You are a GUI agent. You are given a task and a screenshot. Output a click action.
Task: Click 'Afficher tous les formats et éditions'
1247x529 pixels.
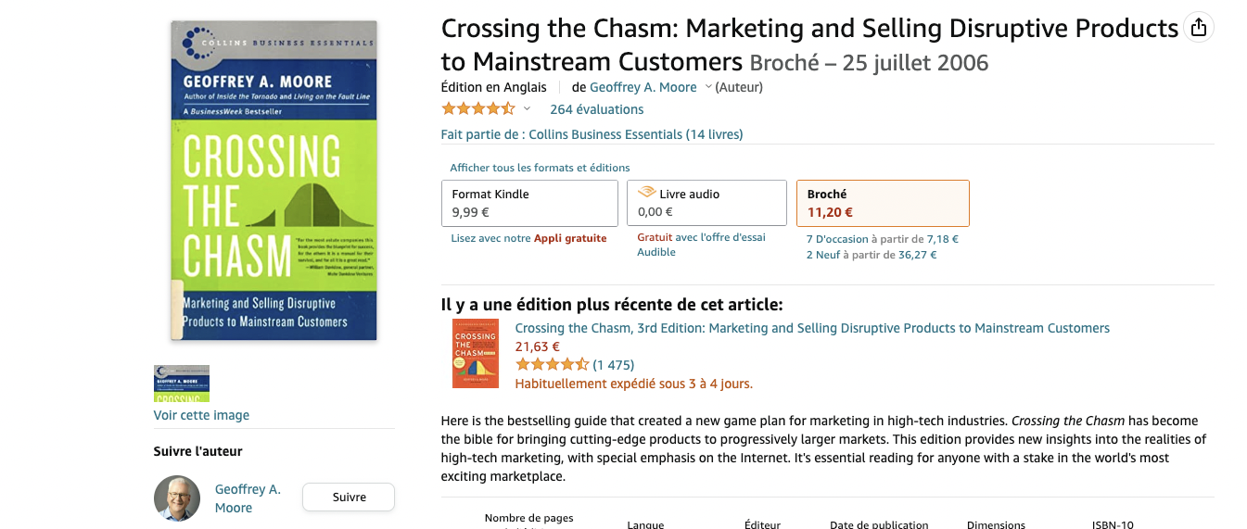pos(540,168)
